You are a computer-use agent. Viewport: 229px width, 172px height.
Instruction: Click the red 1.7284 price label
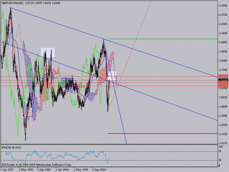coord(223,76)
